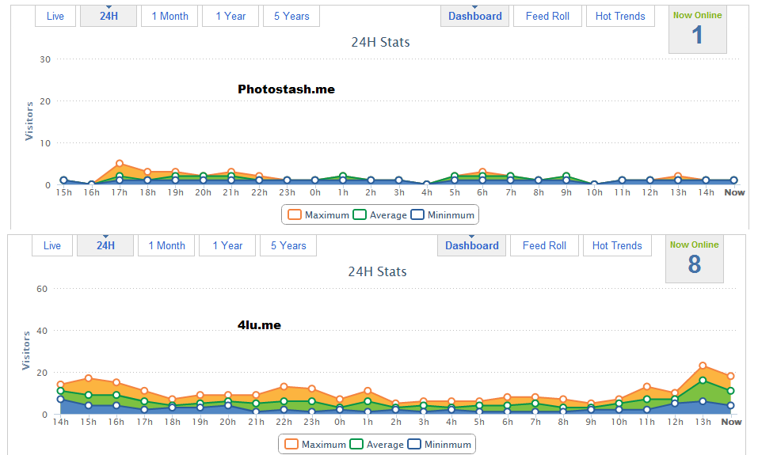Select the 24H tab in Photostash.me panel
Viewport: 758px width, 455px height.
pos(109,16)
